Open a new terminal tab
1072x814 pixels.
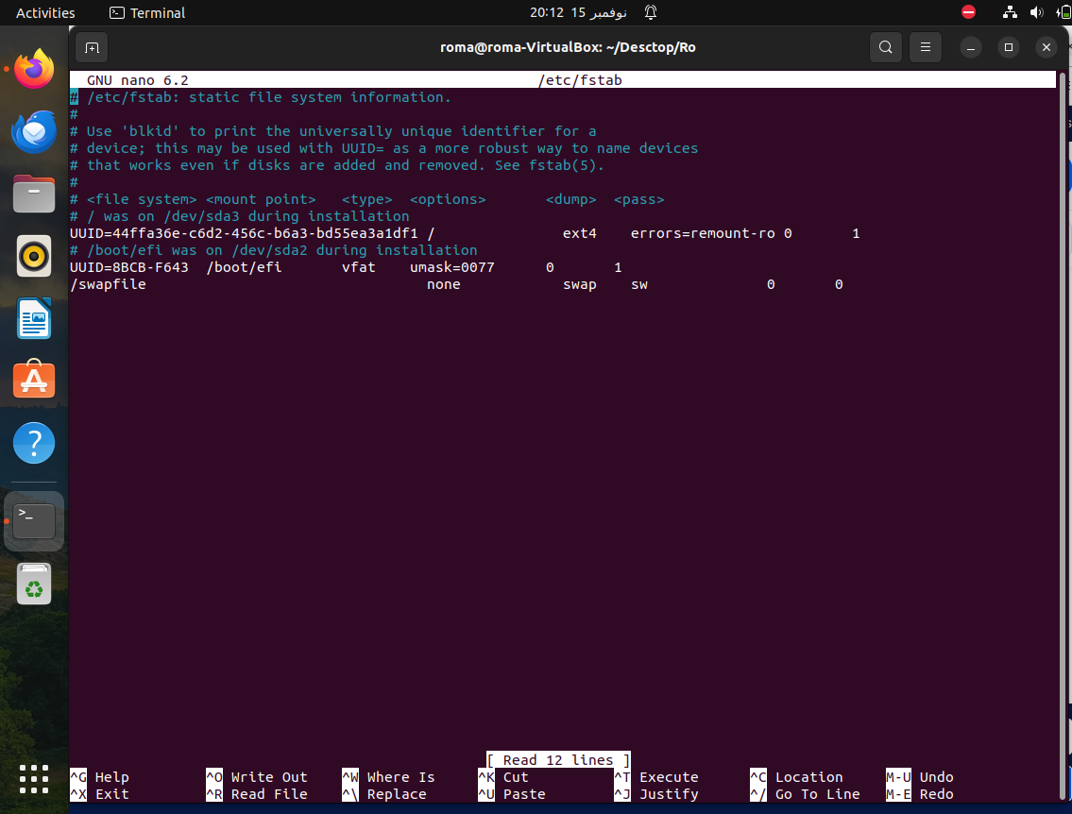pyautogui.click(x=91, y=47)
